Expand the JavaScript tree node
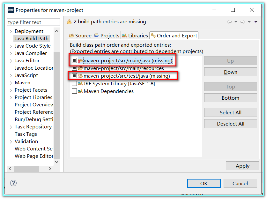 (x=11, y=75)
